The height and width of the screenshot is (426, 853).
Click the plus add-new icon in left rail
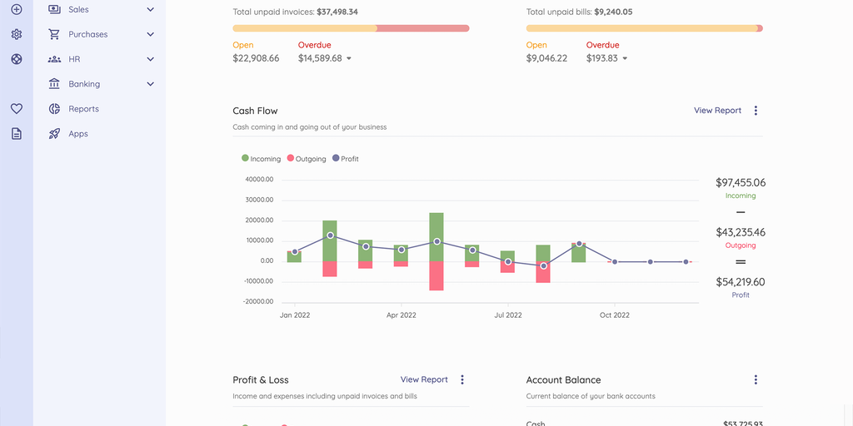click(16, 10)
